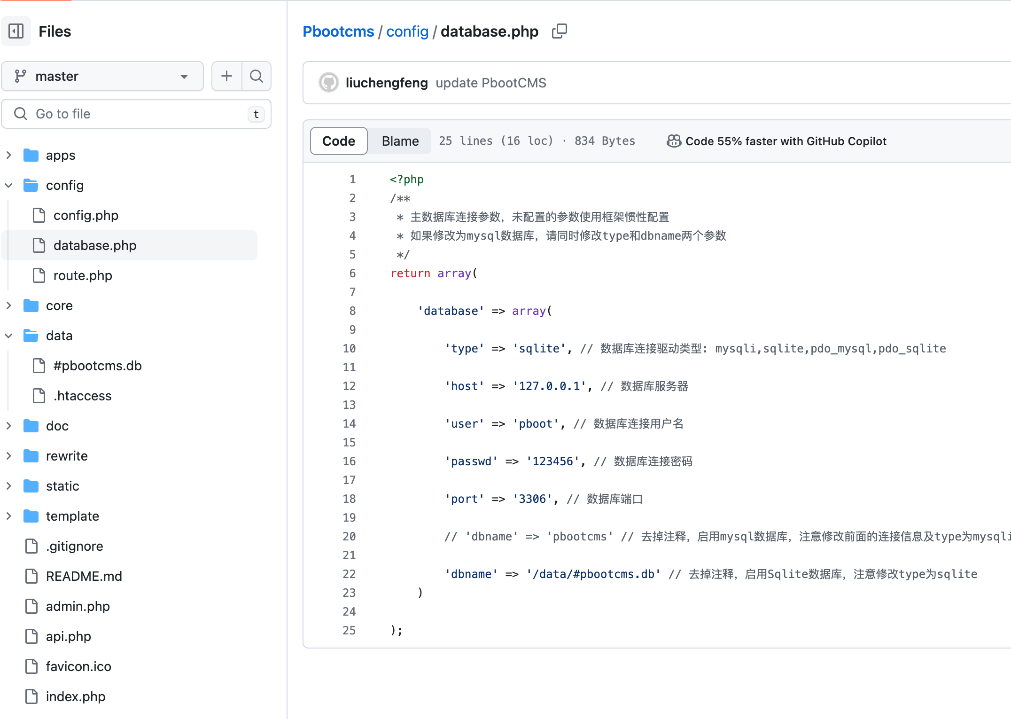The height and width of the screenshot is (719, 1011).
Task: Click the search magnifier icon button
Action: [256, 76]
